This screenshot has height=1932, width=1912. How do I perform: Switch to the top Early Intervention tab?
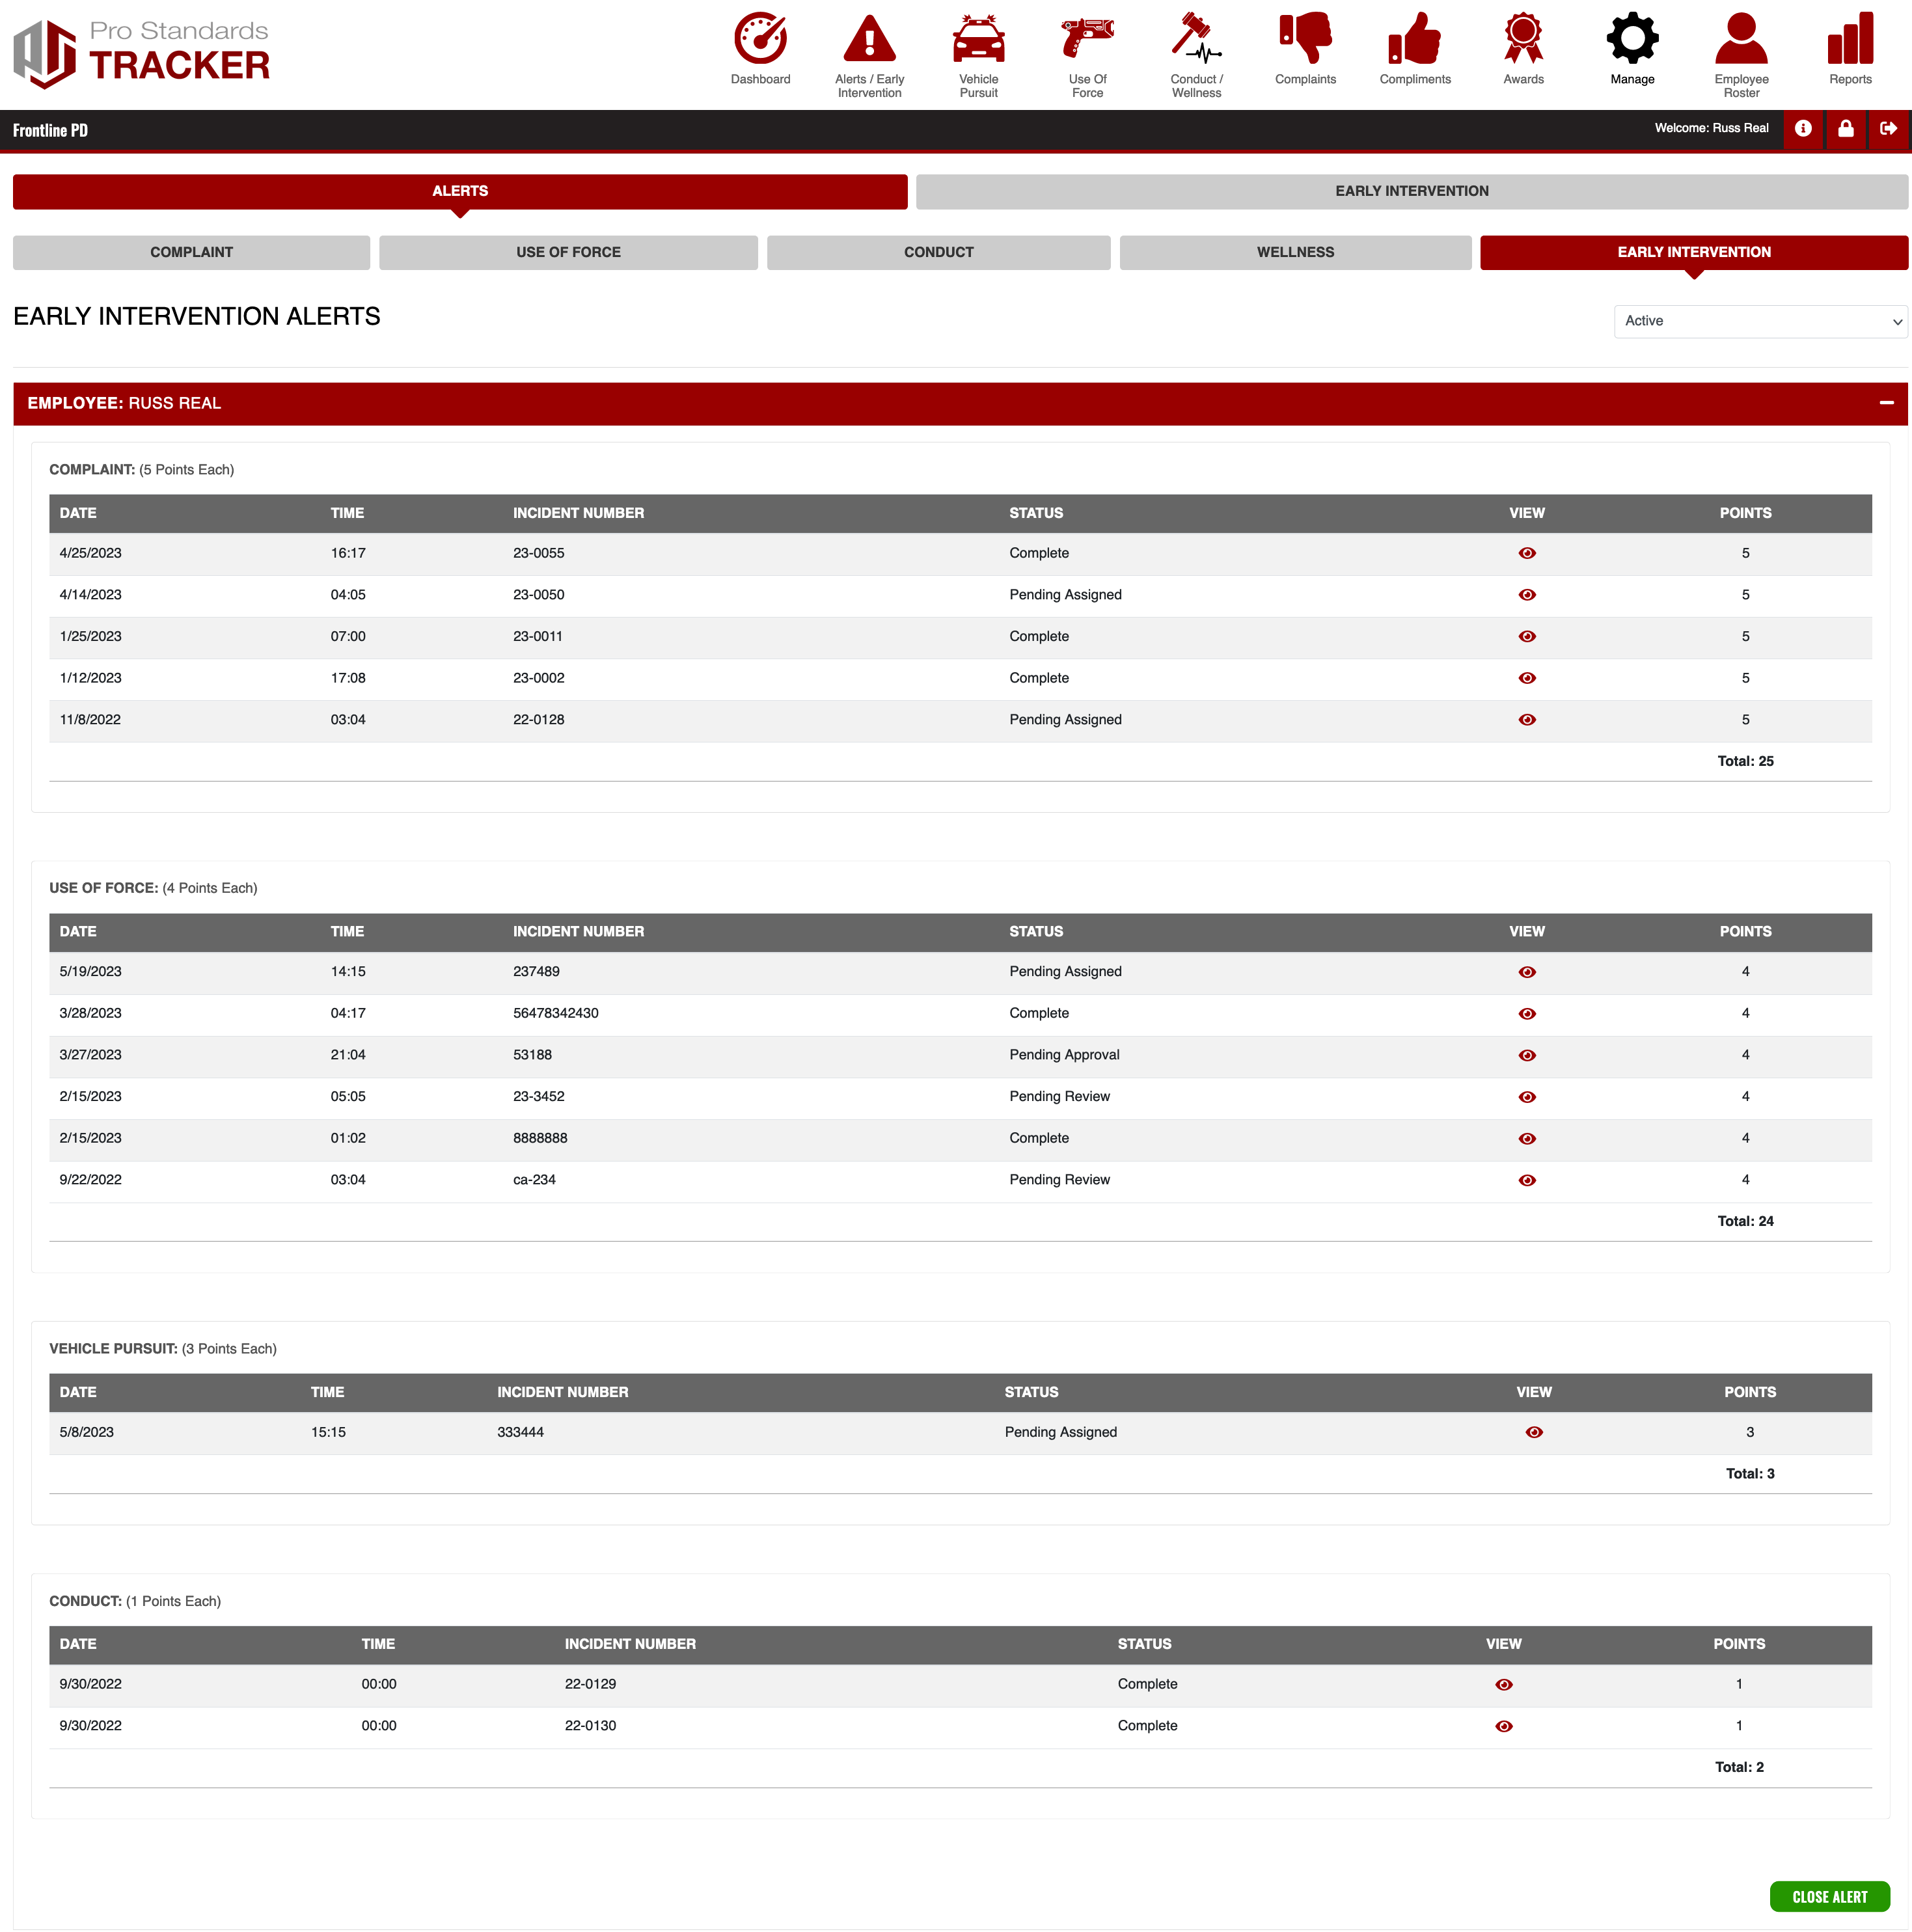1411,191
